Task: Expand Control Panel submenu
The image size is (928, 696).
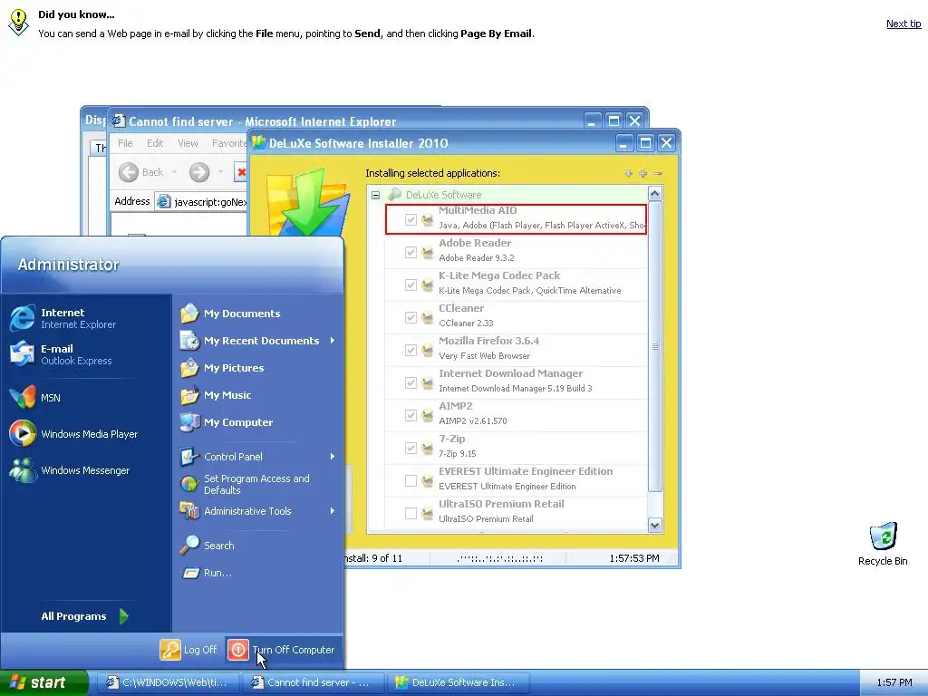Action: pyautogui.click(x=333, y=457)
